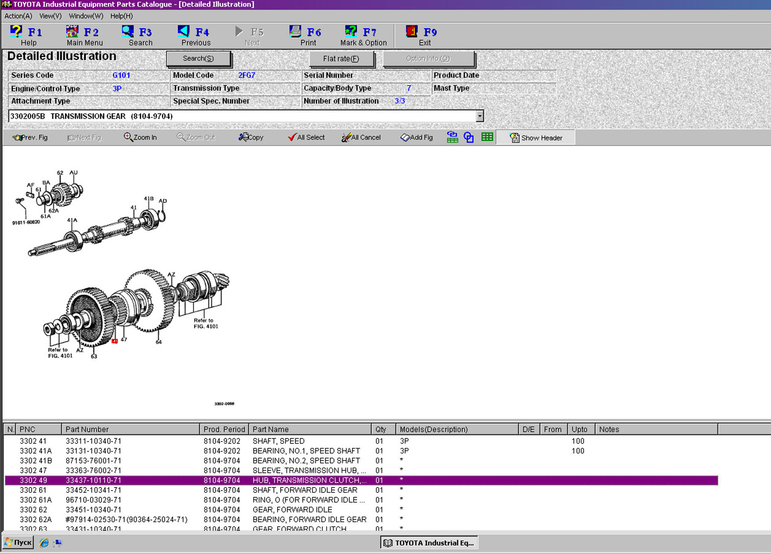Open the Windows Start (Пуск) button

coord(18,542)
